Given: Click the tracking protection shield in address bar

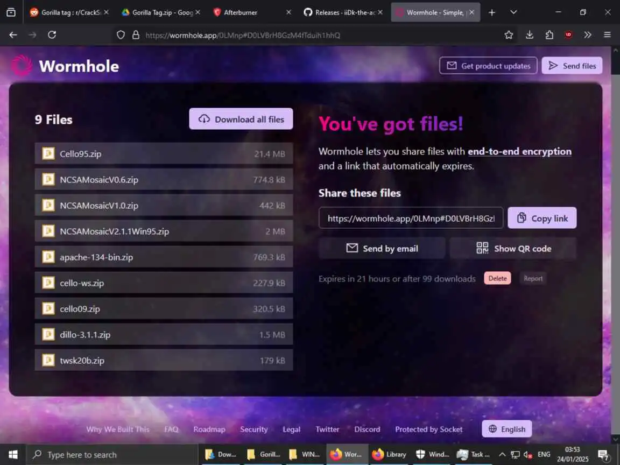Looking at the screenshot, I should [x=121, y=35].
